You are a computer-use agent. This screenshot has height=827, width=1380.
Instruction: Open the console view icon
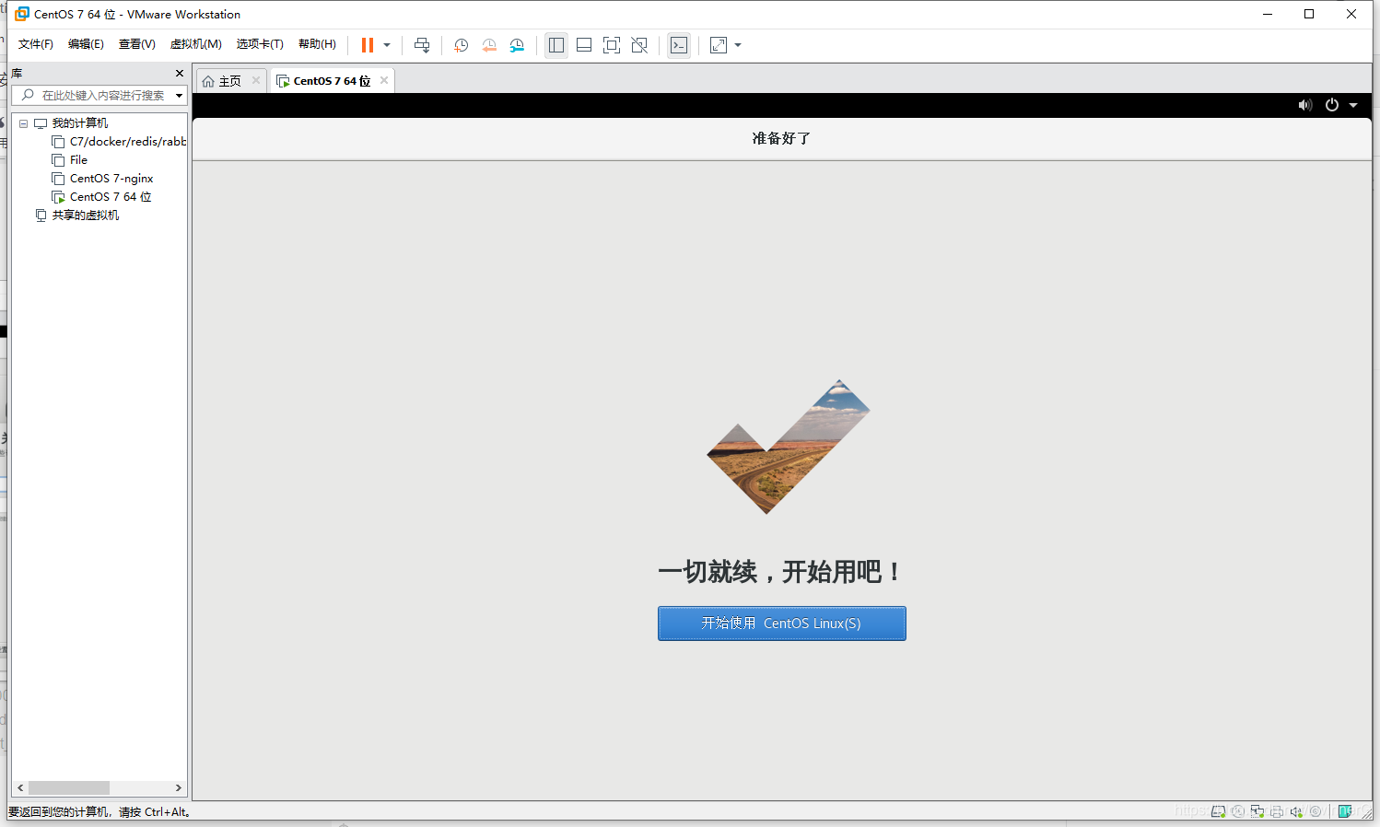click(x=679, y=45)
